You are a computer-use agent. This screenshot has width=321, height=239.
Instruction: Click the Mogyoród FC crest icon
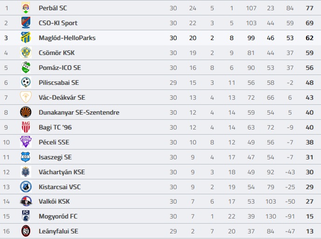[x=26, y=216]
